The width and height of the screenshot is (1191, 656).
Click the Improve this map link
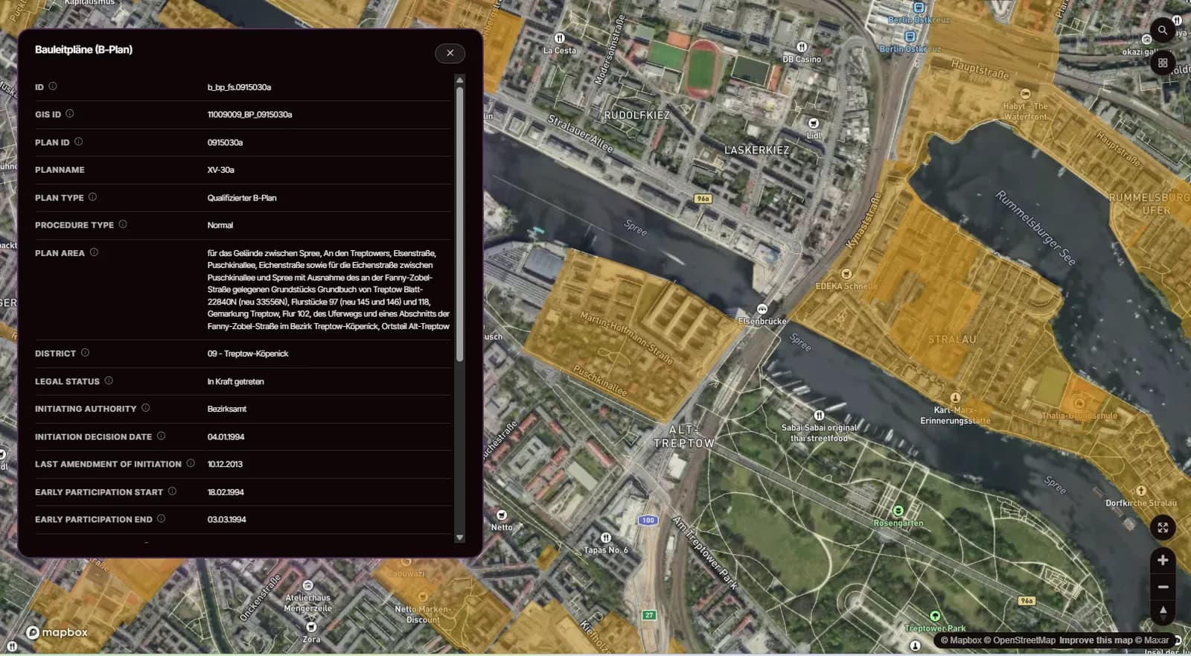pos(1096,640)
